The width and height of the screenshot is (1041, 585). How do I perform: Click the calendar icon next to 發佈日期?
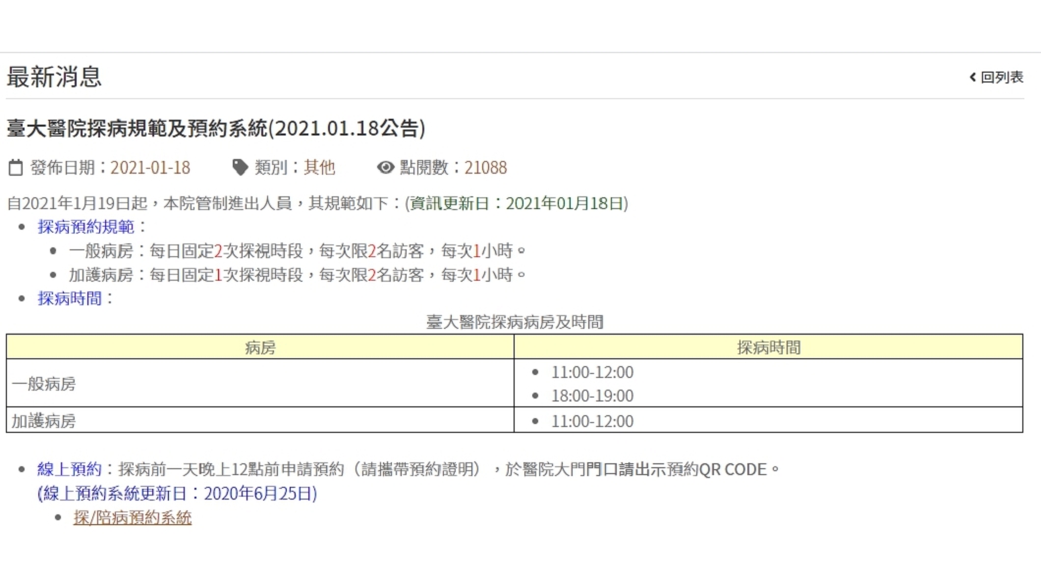pyautogui.click(x=16, y=167)
